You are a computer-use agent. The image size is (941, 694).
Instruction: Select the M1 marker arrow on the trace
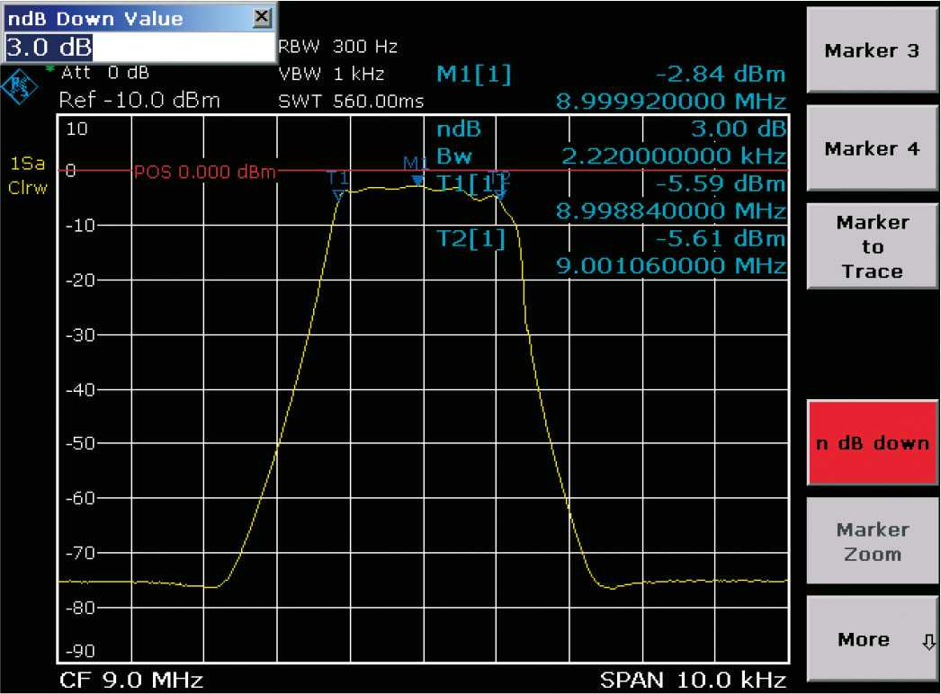[x=417, y=180]
